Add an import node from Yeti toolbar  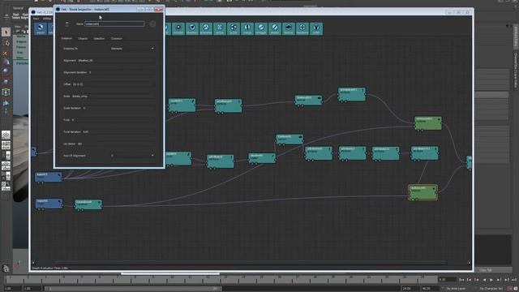coord(41,28)
